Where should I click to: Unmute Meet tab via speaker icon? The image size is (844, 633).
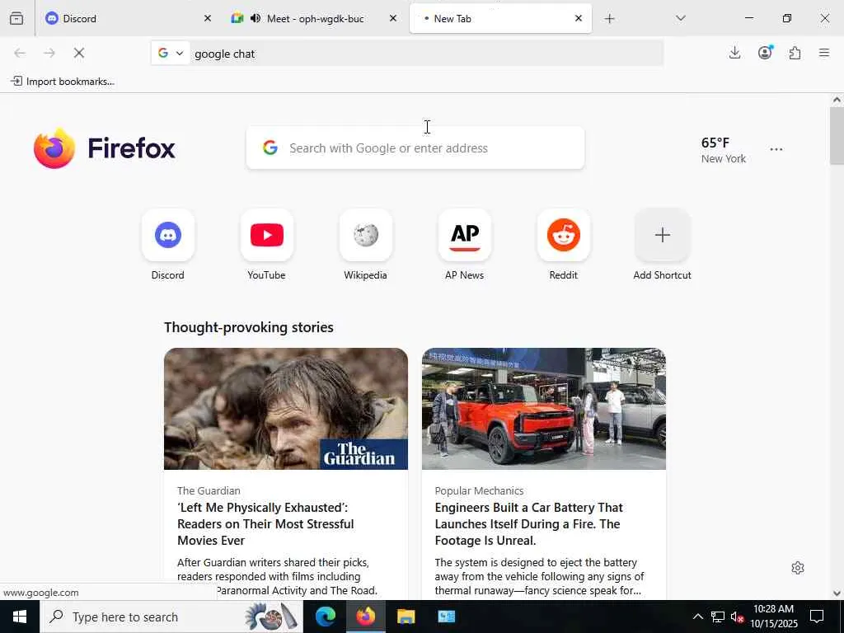click(256, 18)
